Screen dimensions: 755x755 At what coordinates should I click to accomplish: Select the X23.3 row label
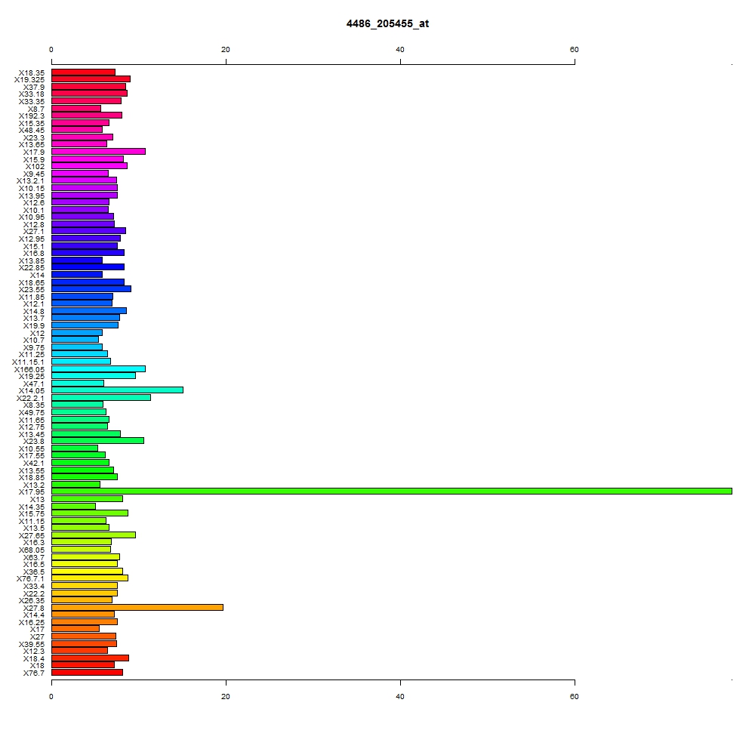(34, 138)
